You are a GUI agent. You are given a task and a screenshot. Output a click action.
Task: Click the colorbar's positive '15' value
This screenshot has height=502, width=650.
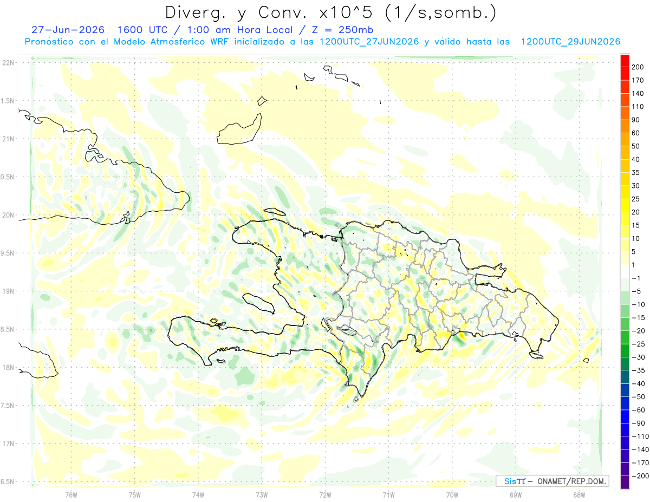[636, 225]
